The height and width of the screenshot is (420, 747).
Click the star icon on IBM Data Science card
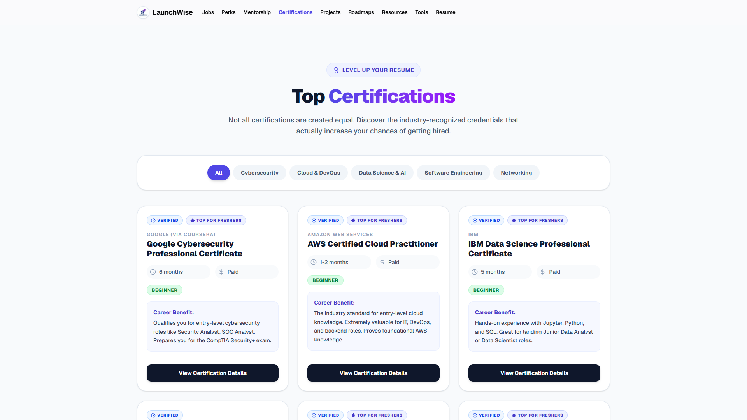click(514, 220)
